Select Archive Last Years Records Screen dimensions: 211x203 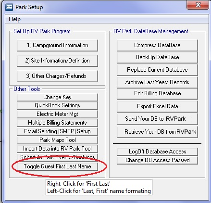click(x=157, y=82)
